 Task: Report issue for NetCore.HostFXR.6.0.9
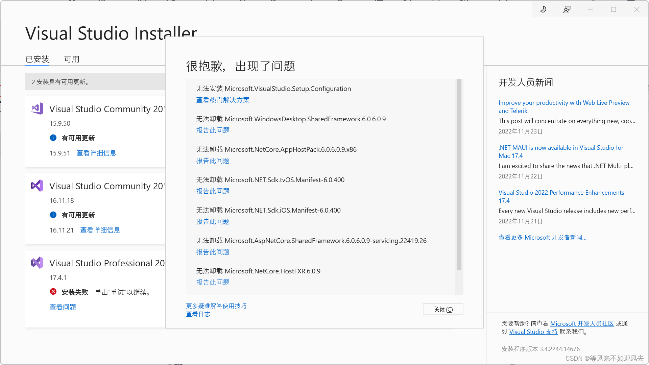point(213,283)
